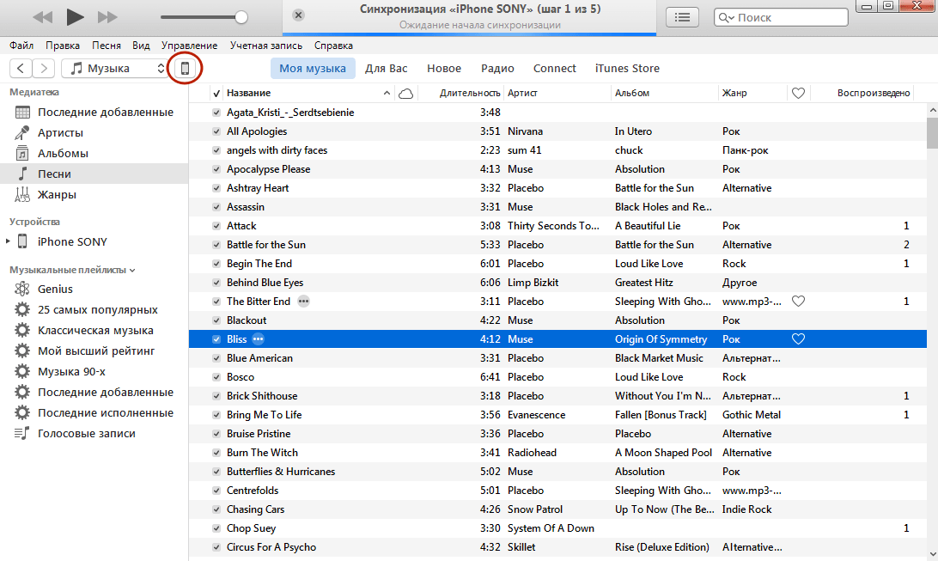Click the sync progress bar
Viewport: 938px width, 561px height.
point(470,34)
